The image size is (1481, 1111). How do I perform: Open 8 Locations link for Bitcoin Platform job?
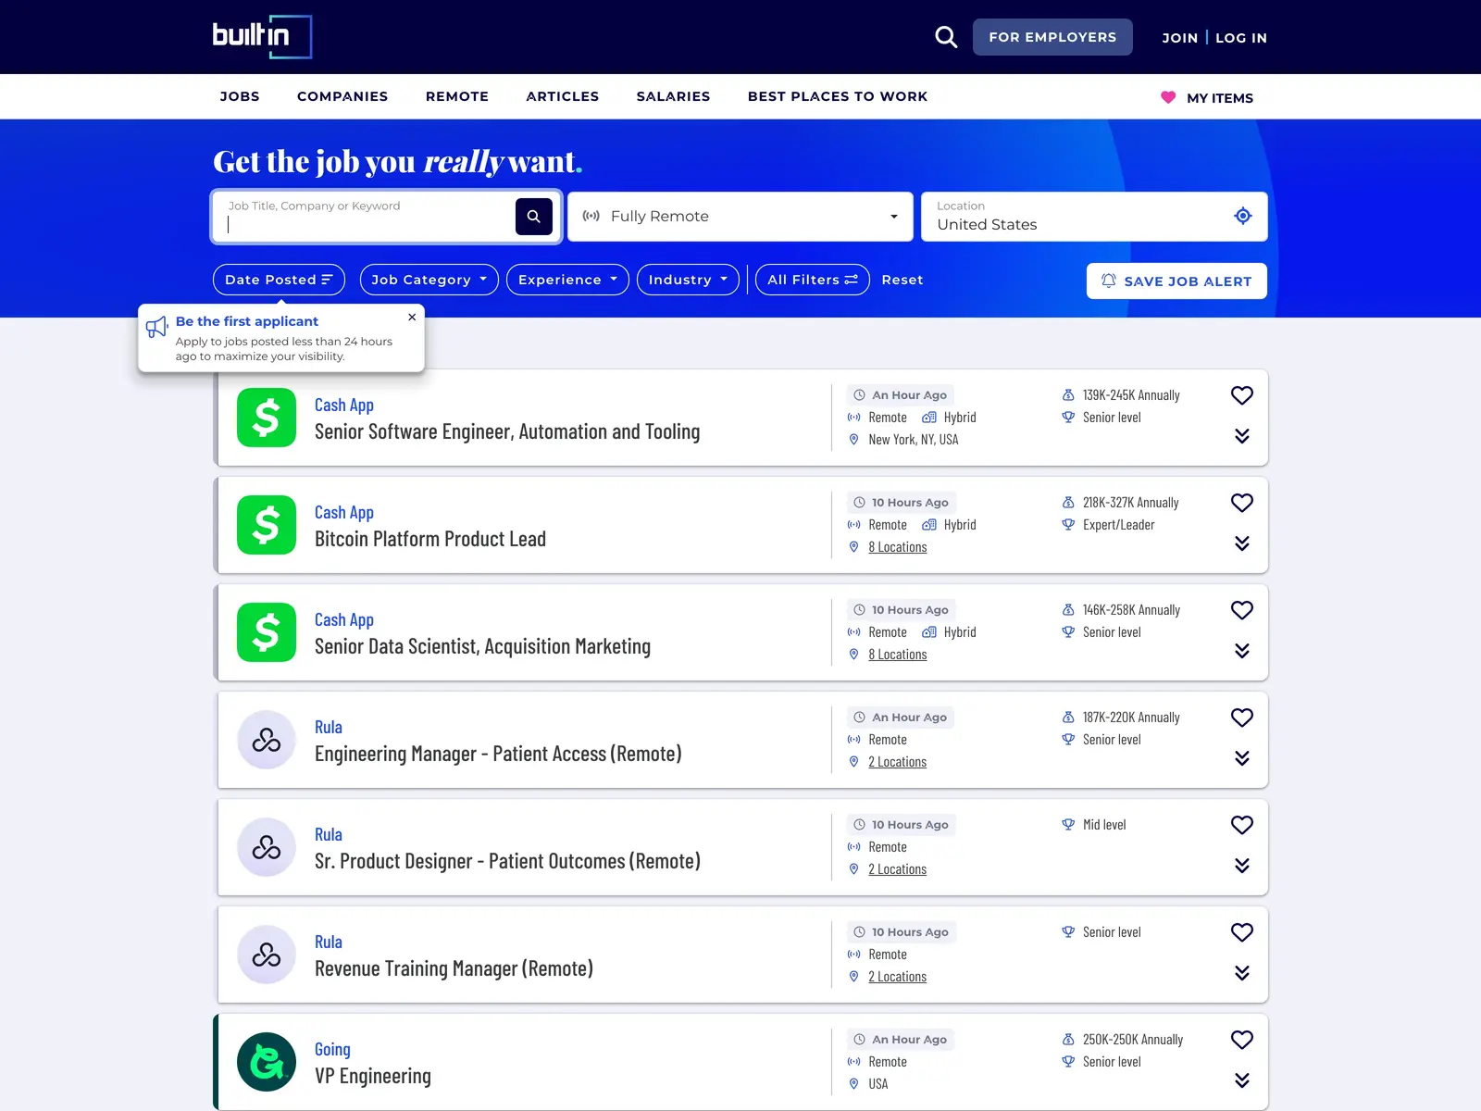tap(898, 547)
